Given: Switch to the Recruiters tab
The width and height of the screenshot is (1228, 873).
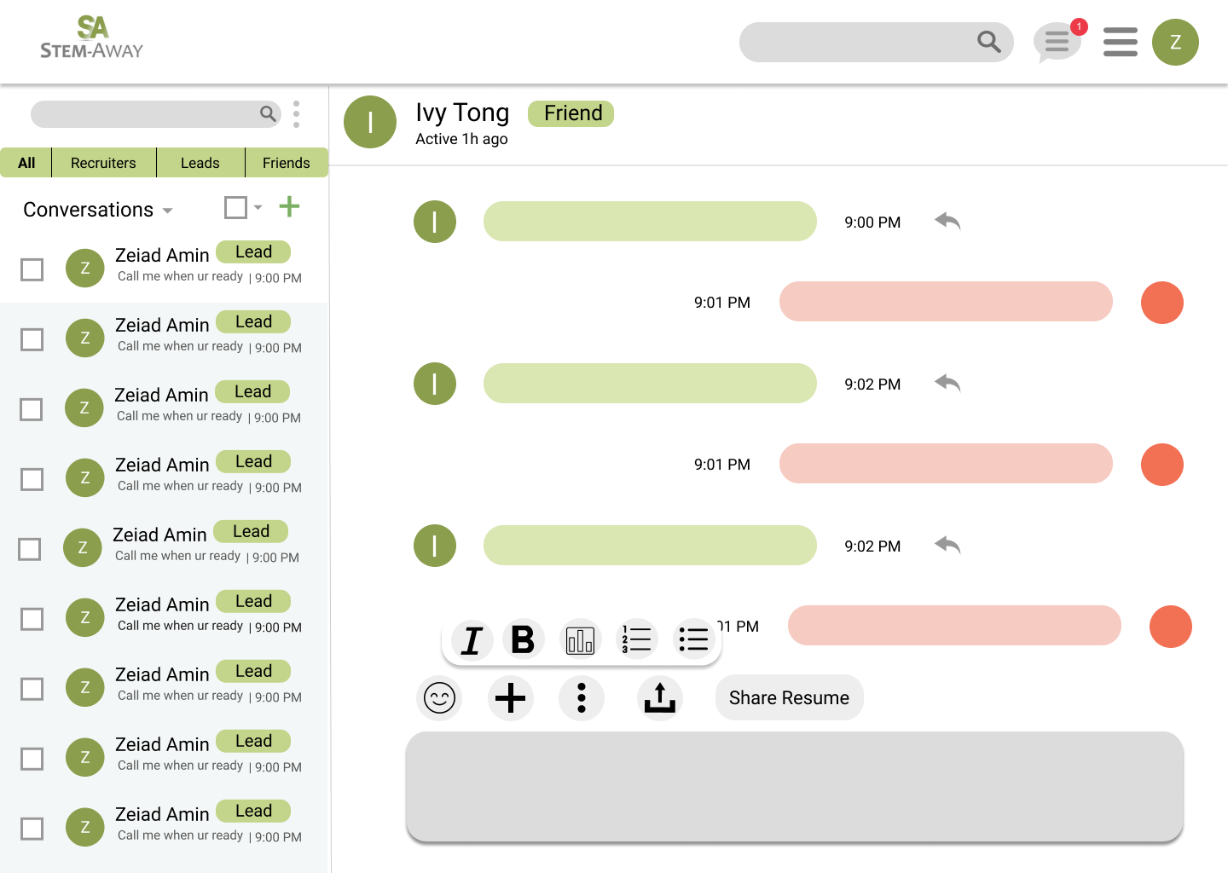Looking at the screenshot, I should coord(103,163).
